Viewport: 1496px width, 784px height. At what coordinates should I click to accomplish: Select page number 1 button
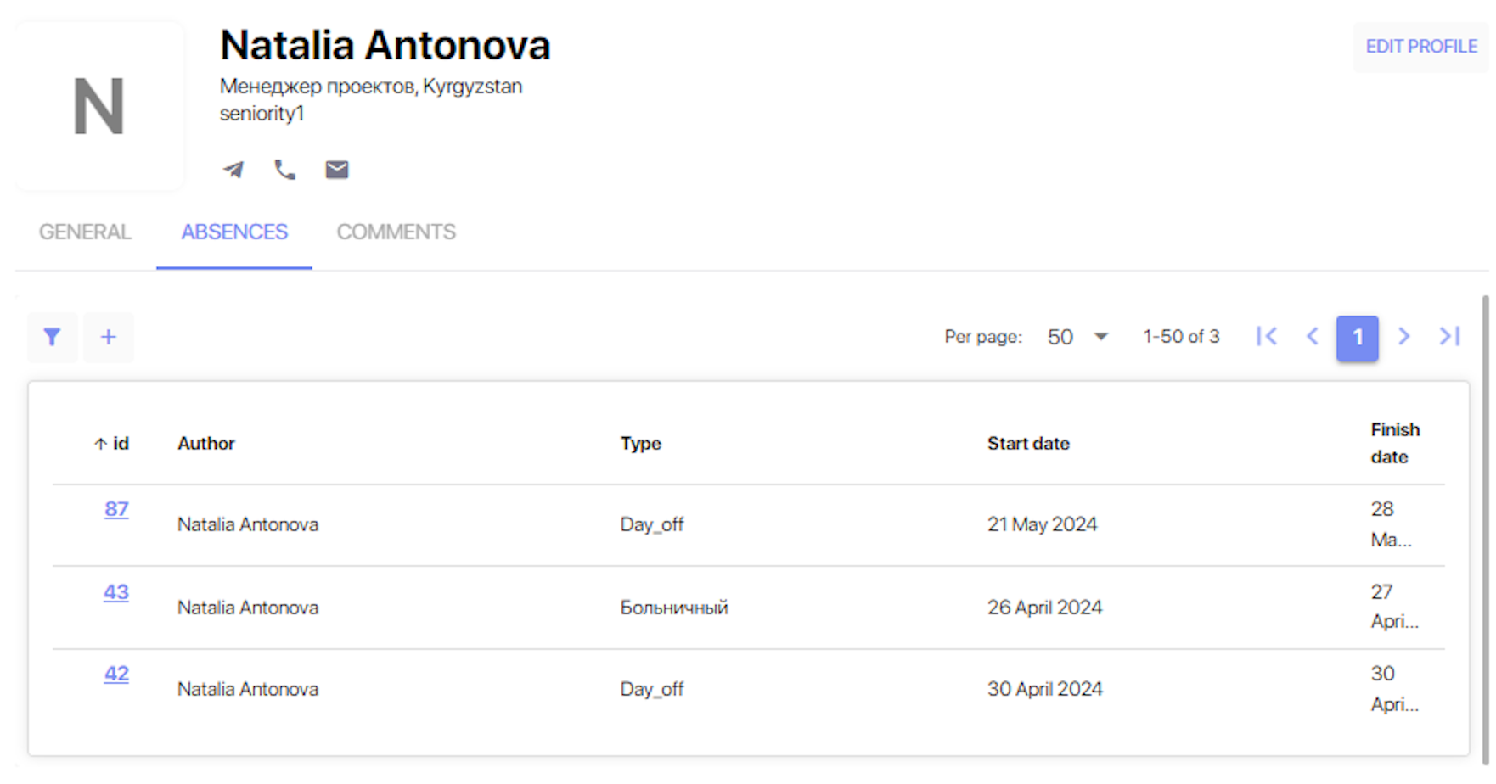click(x=1358, y=337)
